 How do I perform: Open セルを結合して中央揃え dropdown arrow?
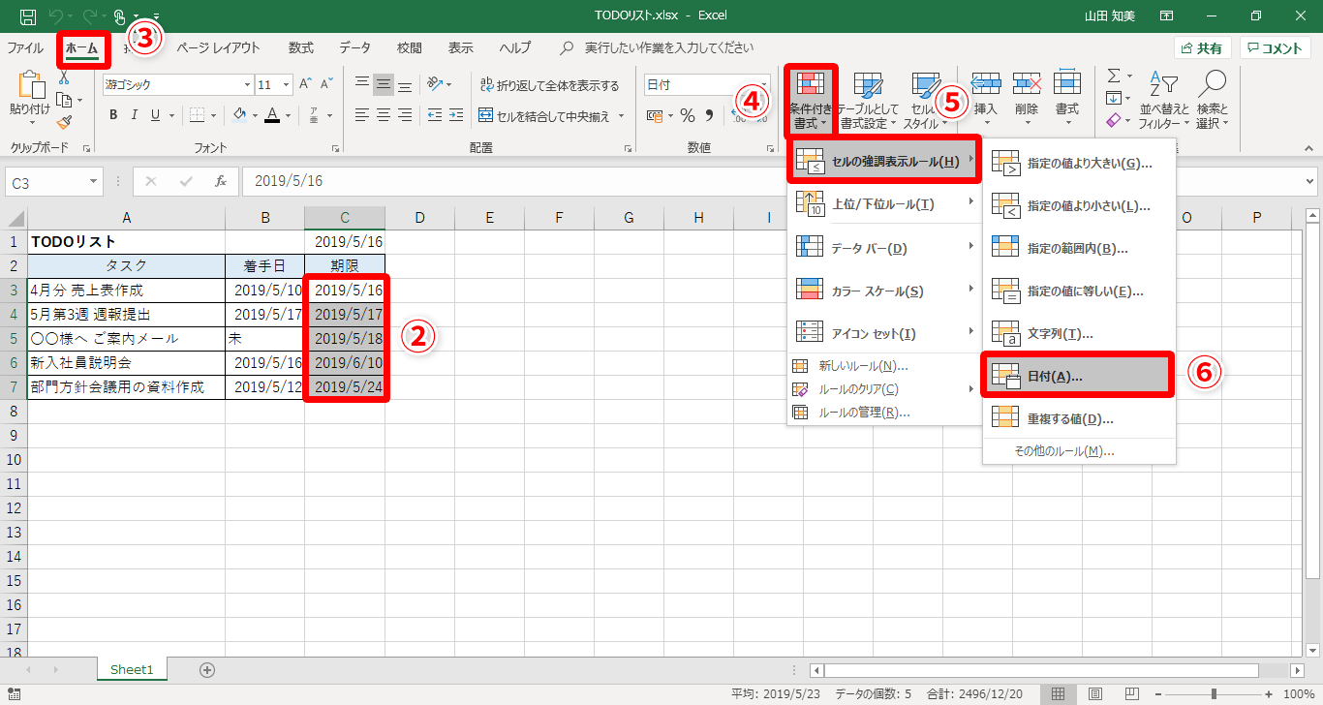tap(621, 116)
